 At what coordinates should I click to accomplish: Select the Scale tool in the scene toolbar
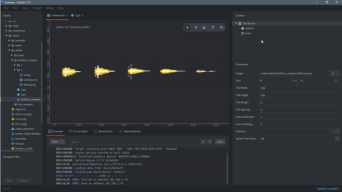pos(204,27)
